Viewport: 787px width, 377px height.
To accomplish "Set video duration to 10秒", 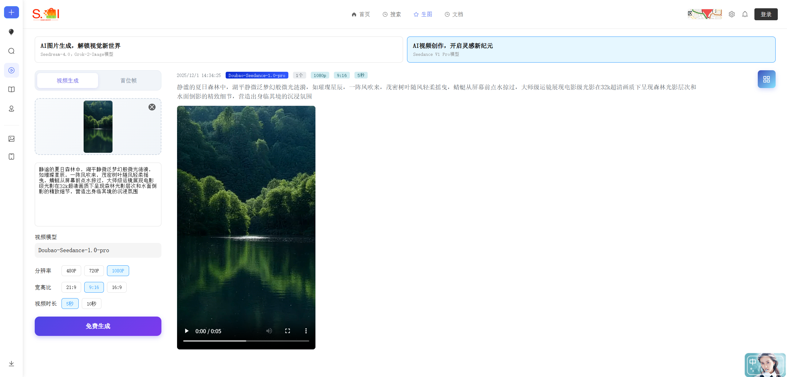I will (x=91, y=303).
